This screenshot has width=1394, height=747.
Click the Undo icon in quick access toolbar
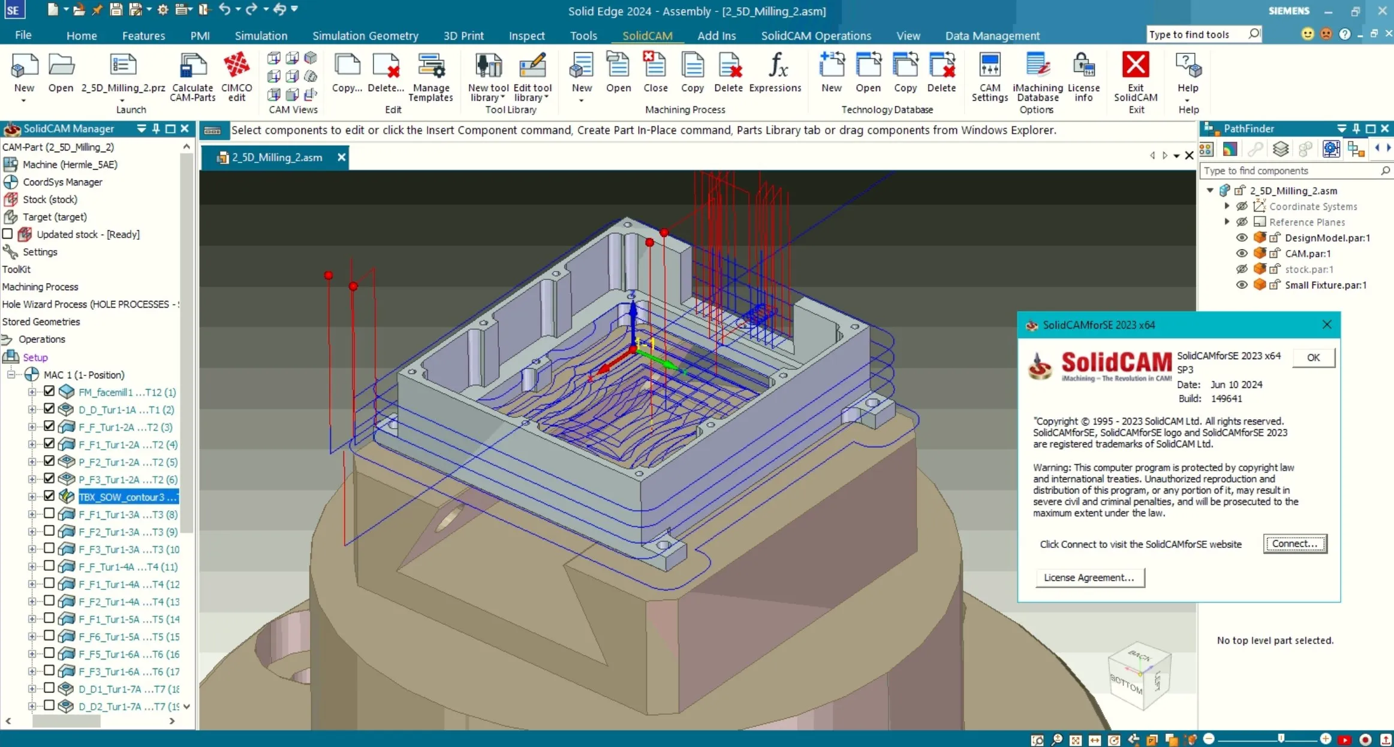pyautogui.click(x=225, y=9)
